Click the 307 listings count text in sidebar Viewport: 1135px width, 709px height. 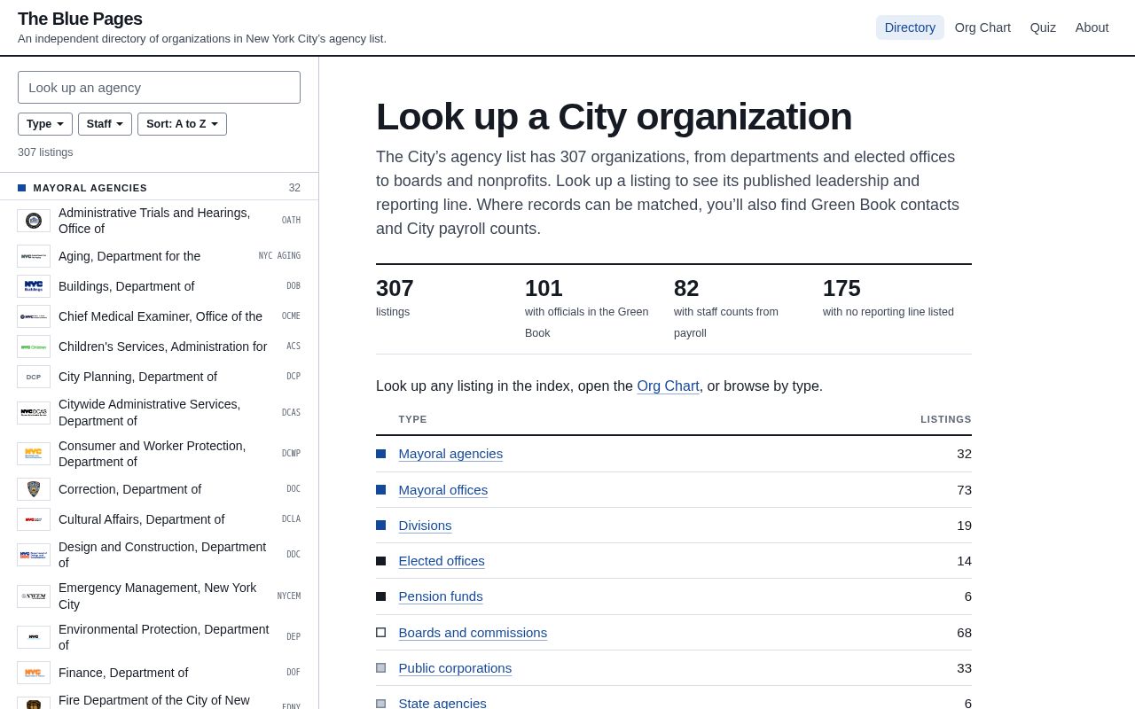[45, 152]
